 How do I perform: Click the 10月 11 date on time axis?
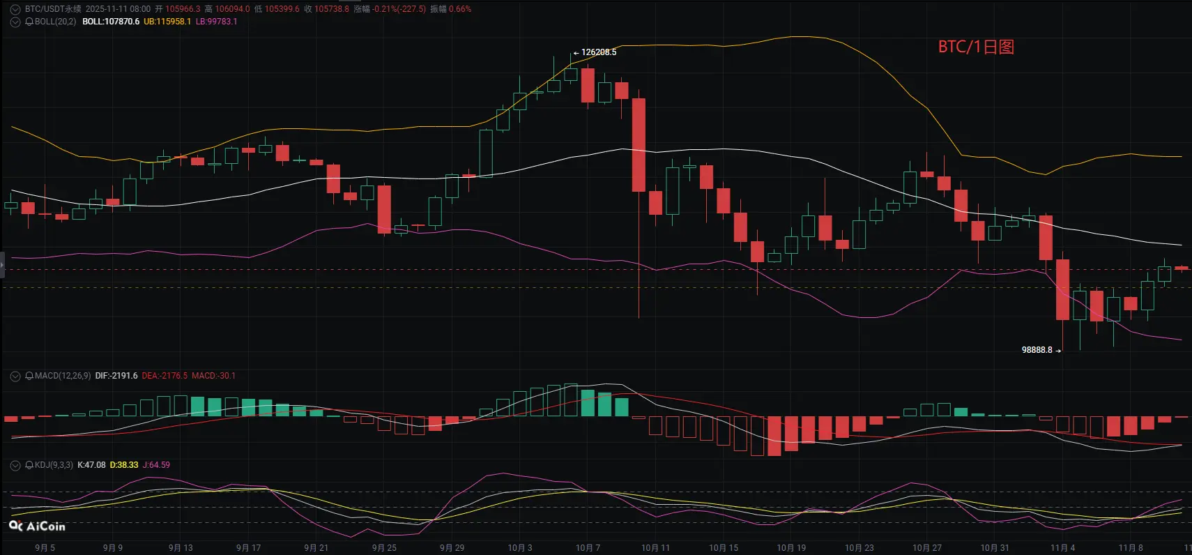click(655, 548)
